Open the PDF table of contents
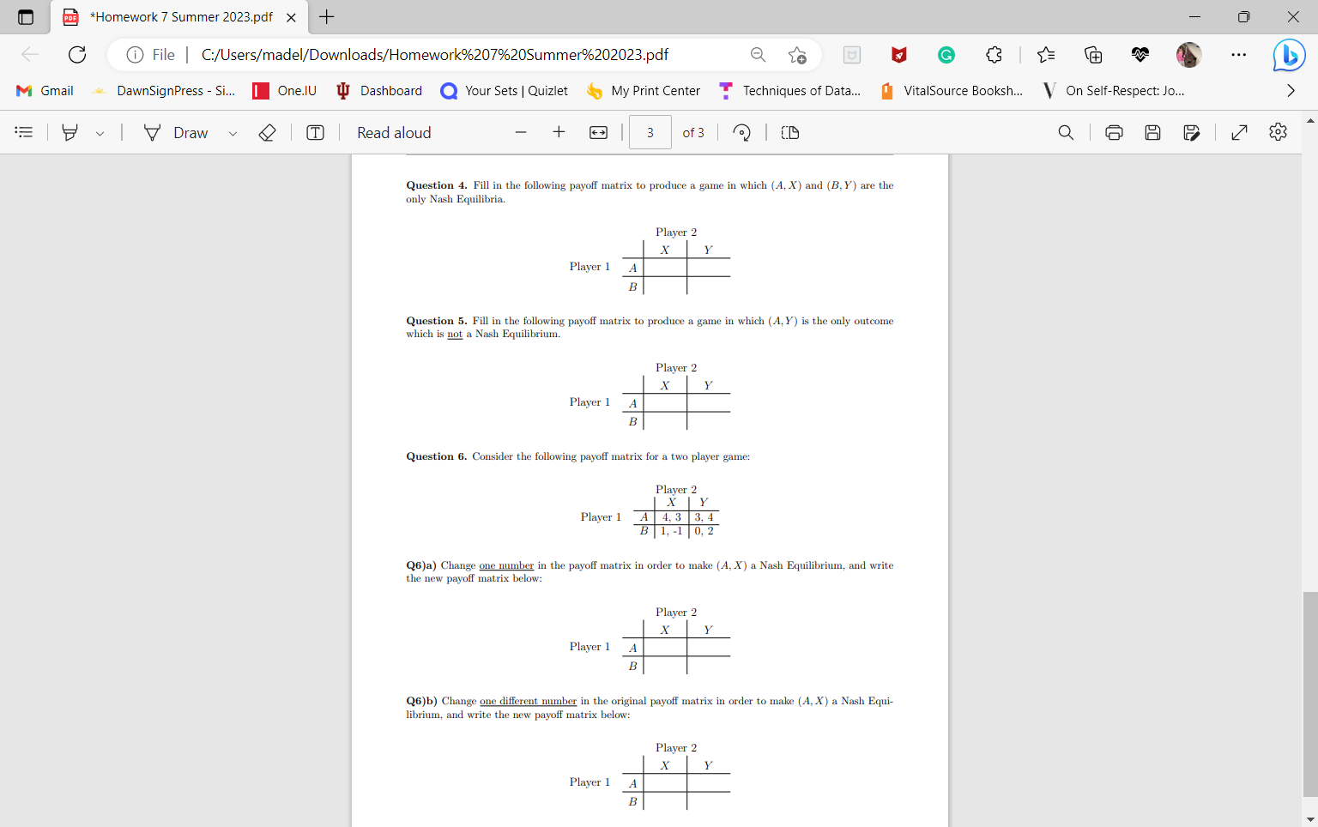 click(24, 132)
